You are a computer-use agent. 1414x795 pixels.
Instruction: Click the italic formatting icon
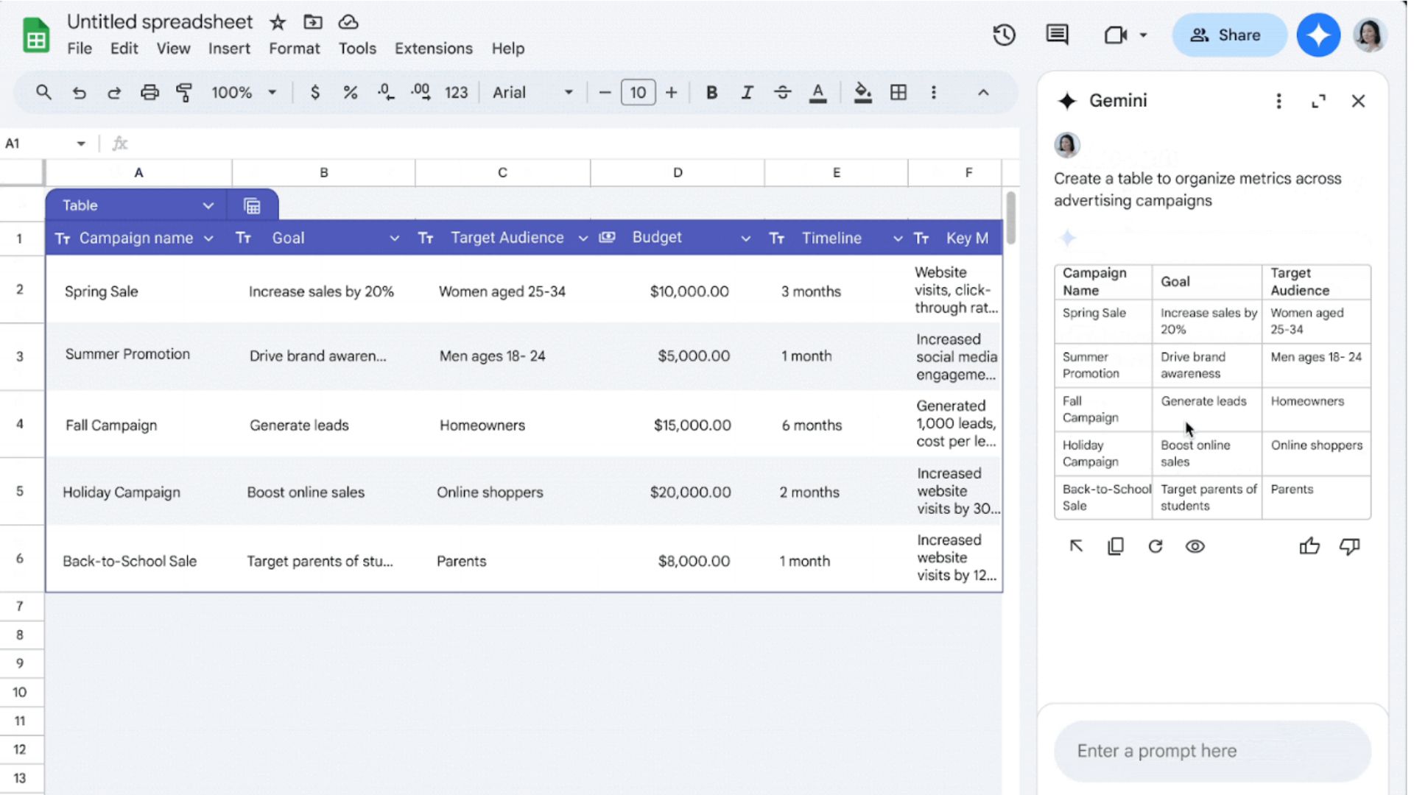(746, 92)
